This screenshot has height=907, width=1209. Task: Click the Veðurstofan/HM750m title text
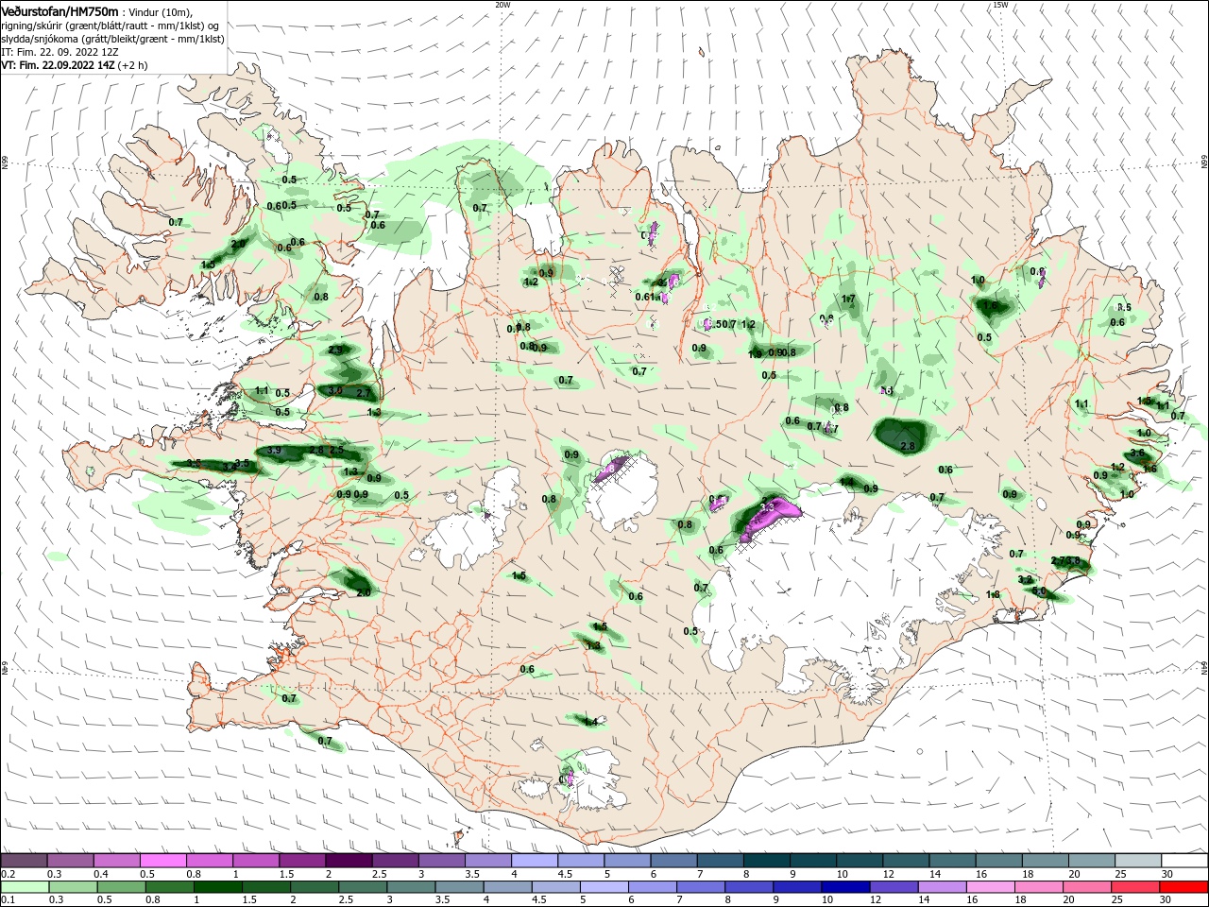pos(60,10)
